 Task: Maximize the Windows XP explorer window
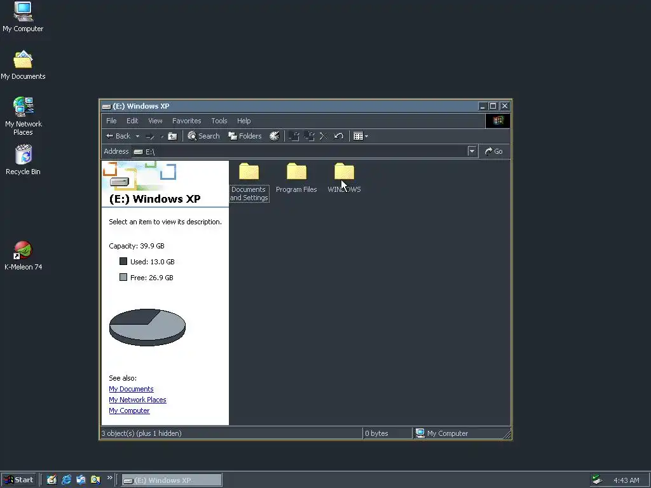coord(493,106)
